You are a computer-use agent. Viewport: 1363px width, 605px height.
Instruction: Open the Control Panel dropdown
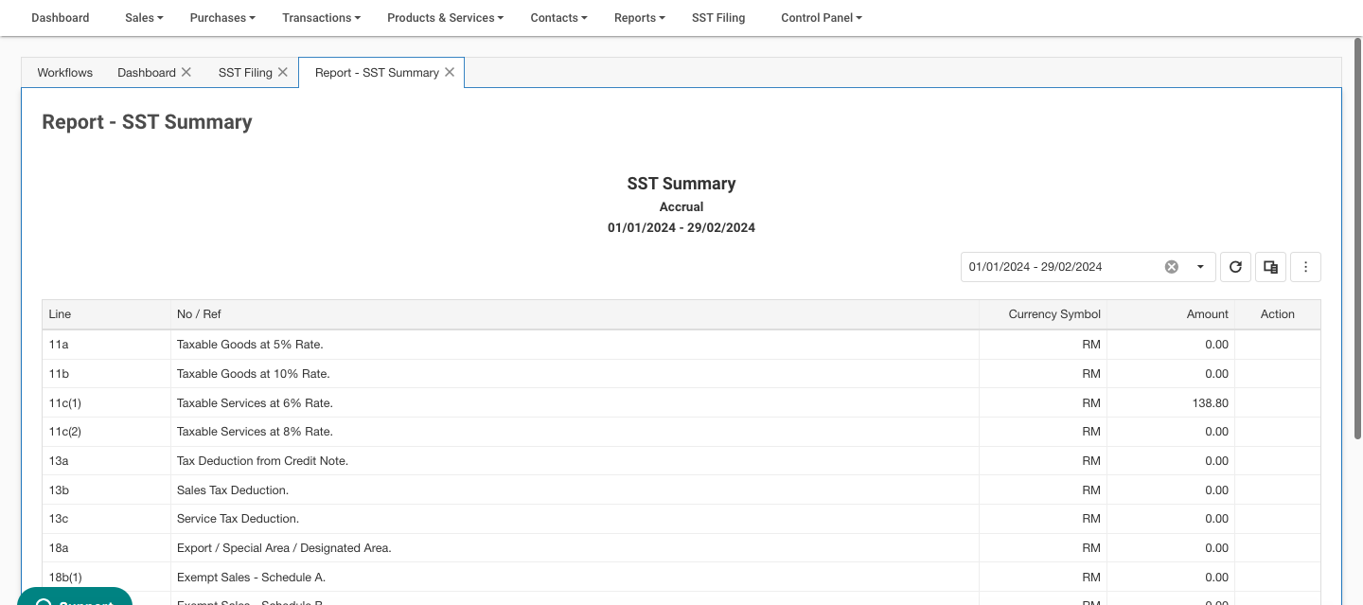coord(821,18)
